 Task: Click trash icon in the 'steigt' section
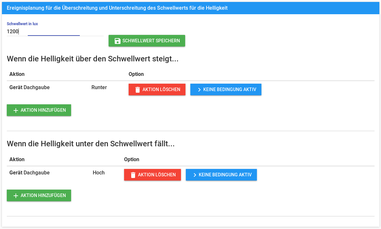click(x=138, y=90)
